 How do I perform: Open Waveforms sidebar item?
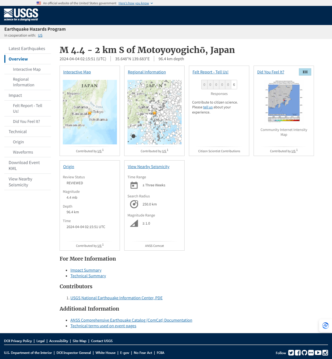tap(23, 152)
